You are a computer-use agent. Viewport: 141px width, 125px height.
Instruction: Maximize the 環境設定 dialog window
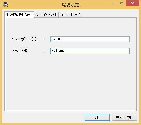point(122,4)
